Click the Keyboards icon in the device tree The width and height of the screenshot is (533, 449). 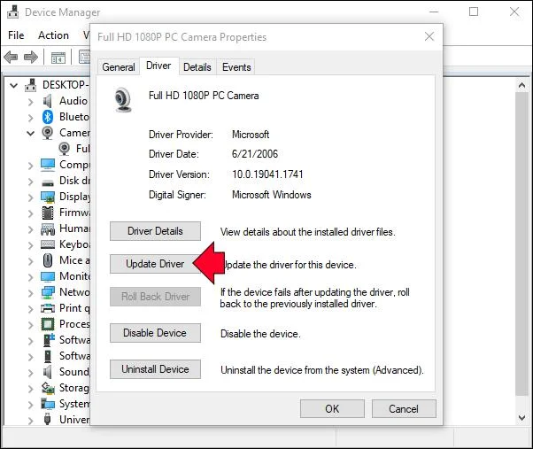pyautogui.click(x=48, y=244)
